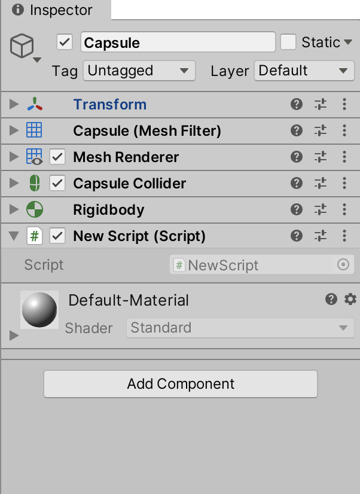Open presets for New Script component
The width and height of the screenshot is (360, 494).
coord(321,236)
